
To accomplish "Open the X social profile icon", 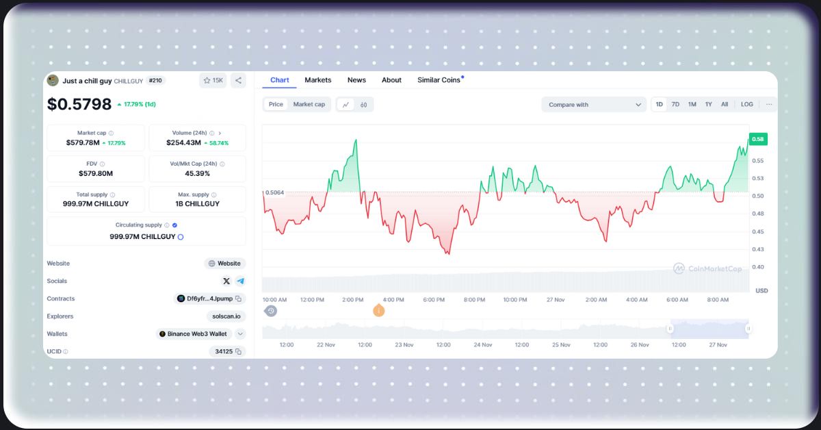I will tap(226, 281).
